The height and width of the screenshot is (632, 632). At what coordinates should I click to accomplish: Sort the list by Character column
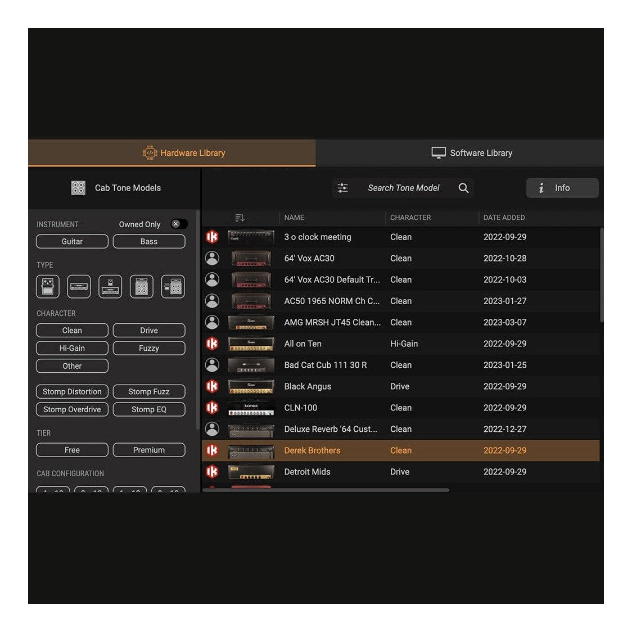410,218
